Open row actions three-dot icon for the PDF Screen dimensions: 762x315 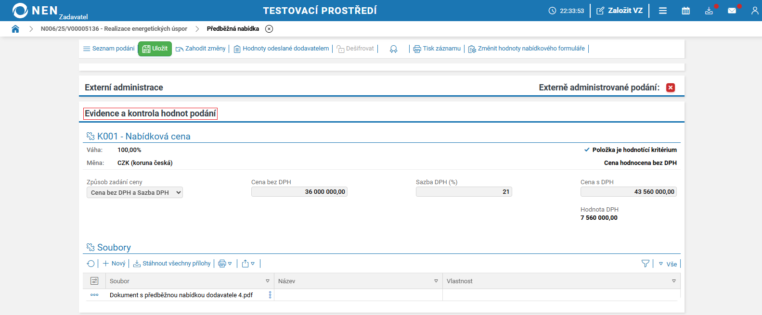(94, 295)
